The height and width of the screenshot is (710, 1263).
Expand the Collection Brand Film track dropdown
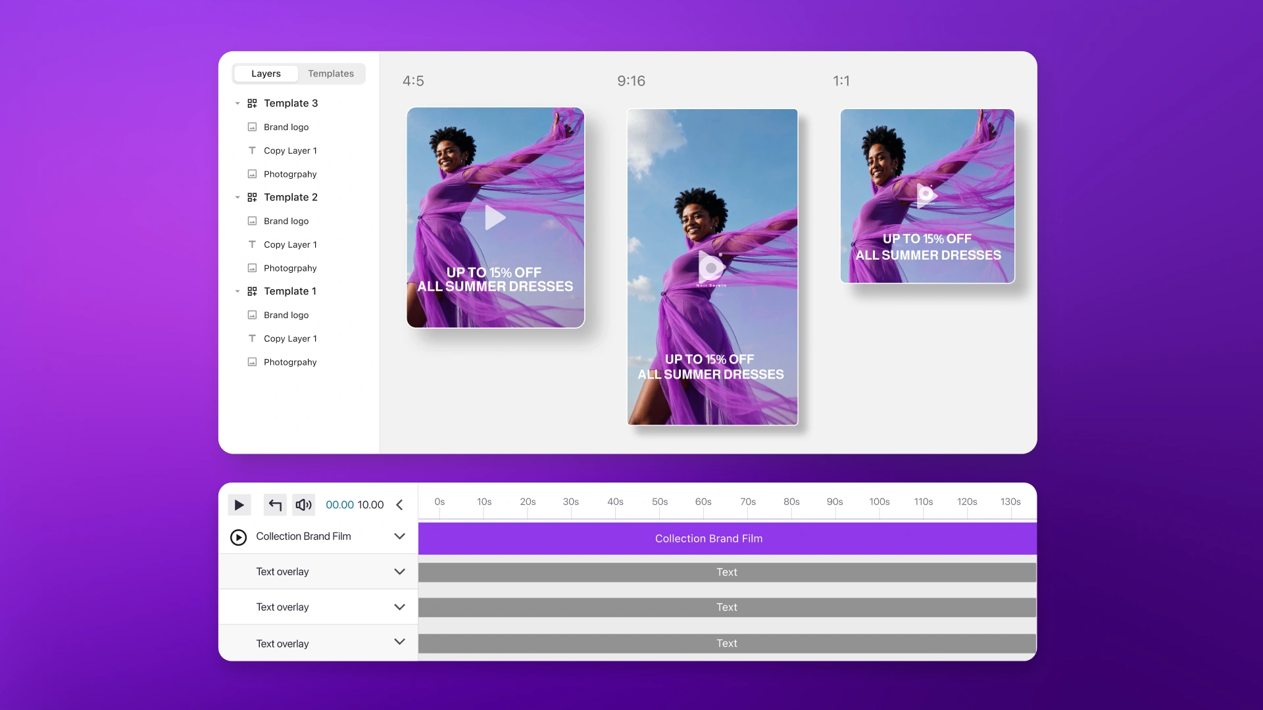(x=399, y=536)
